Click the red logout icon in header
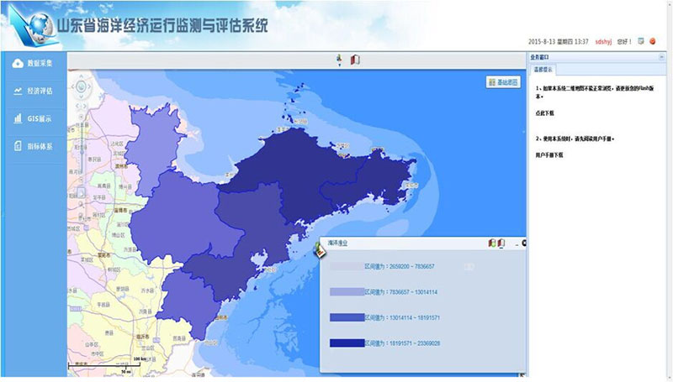The height and width of the screenshot is (382, 673). [653, 41]
